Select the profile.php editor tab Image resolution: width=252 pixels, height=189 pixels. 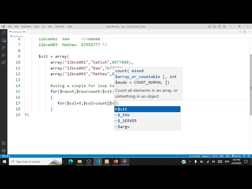(x=17, y=32)
